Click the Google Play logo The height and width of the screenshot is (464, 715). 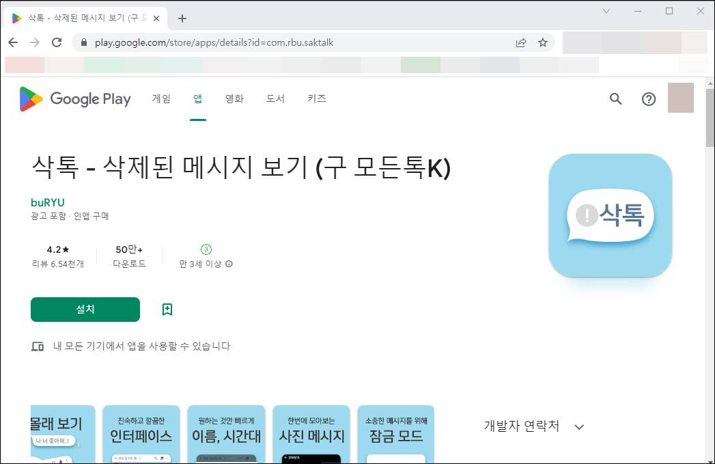tap(75, 98)
